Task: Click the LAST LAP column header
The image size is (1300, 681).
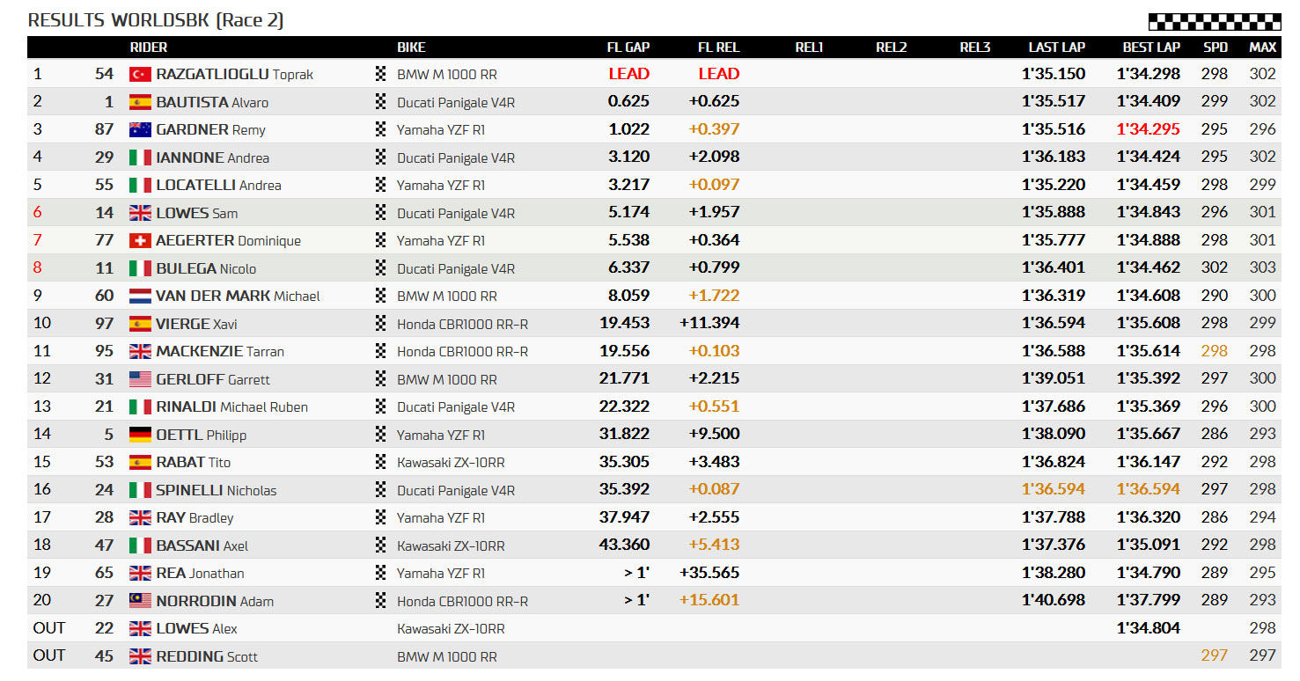Action: (1057, 48)
